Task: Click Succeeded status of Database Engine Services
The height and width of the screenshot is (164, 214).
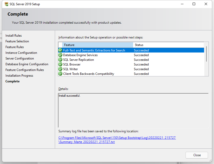Action: [x=141, y=55]
